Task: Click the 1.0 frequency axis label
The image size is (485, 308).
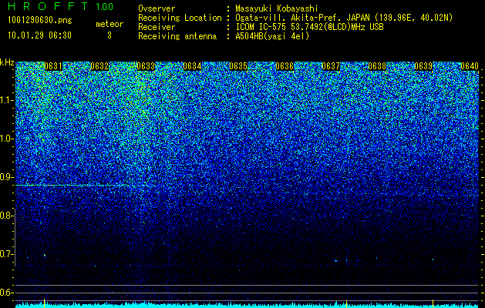Action: (7, 139)
